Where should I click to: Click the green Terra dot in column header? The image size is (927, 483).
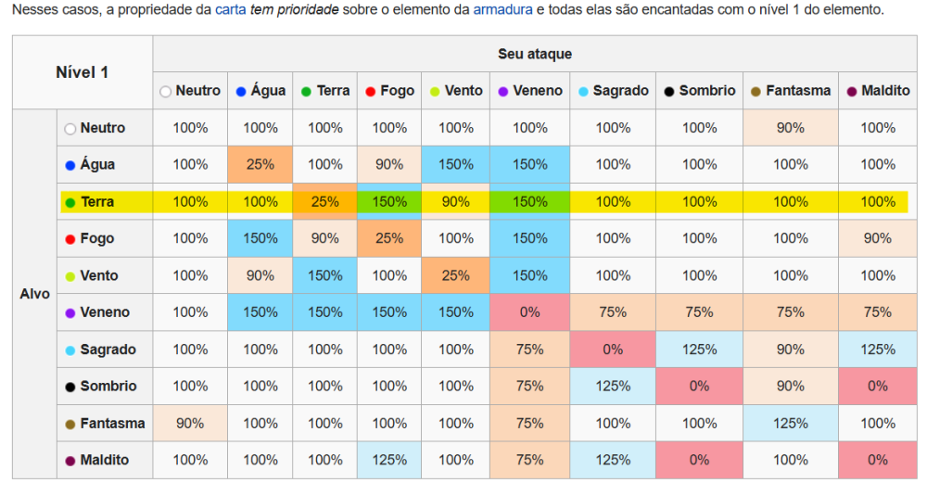pos(306,92)
